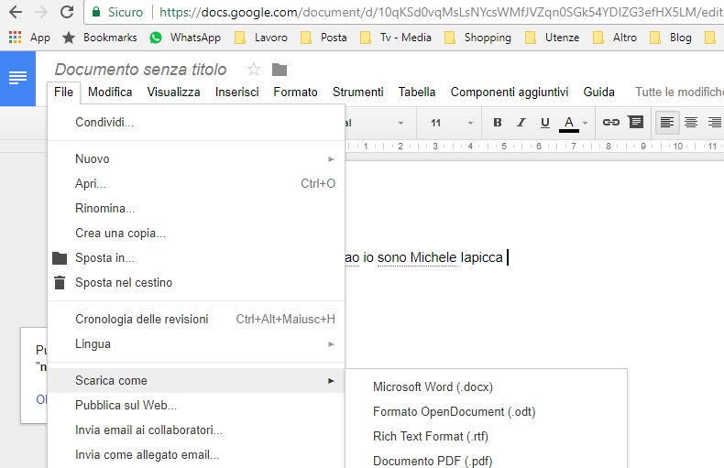Click the Sposta nel cestino trash icon
Screen dimensions: 724x468
[60, 282]
